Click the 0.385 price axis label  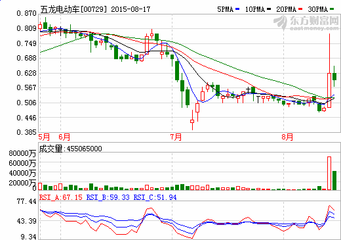coord(26,132)
